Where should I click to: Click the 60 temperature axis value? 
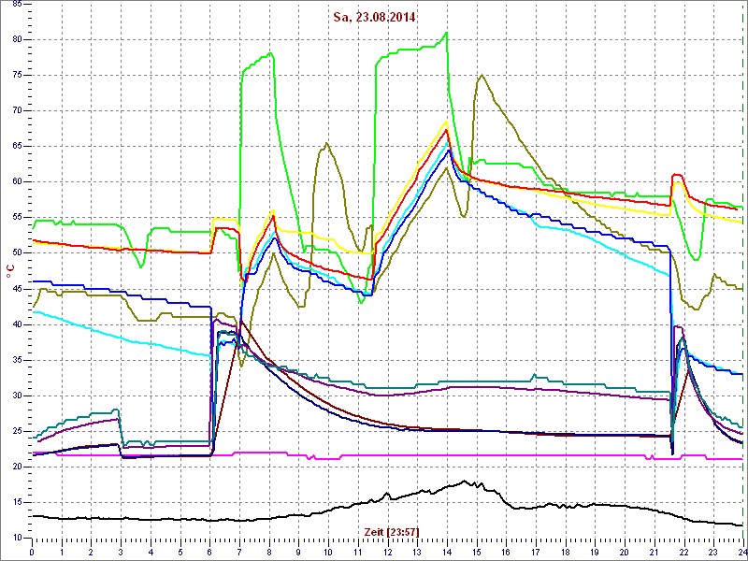coord(16,182)
